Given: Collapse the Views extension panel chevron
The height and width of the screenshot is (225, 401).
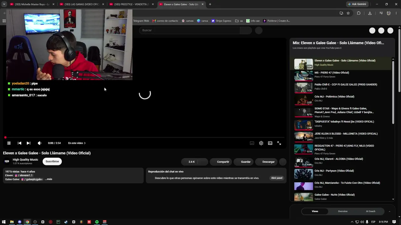Looking at the screenshot, I should [389, 211].
